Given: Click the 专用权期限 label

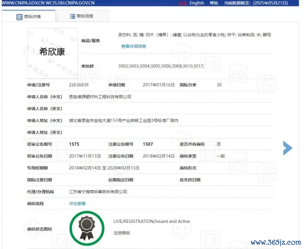Looking at the screenshot, I should [37, 168].
